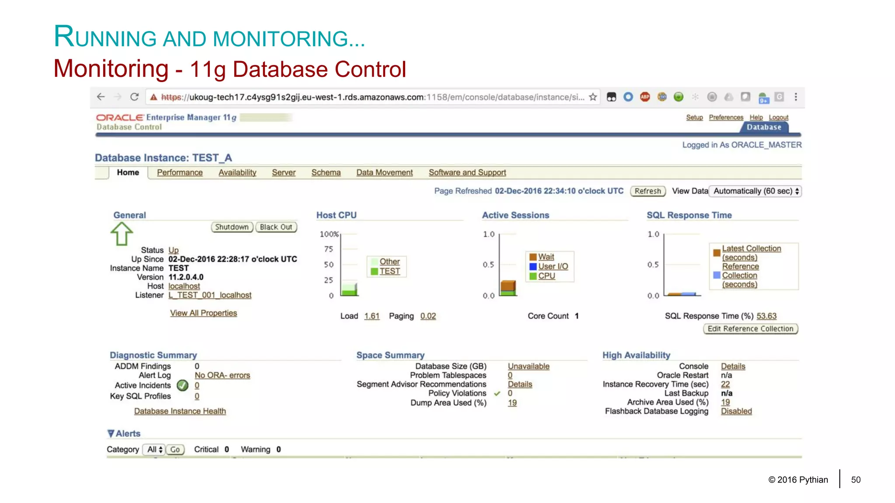Open the localhost host link

pyautogui.click(x=184, y=286)
